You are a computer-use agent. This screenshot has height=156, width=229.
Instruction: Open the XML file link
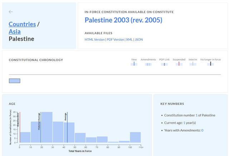(x=129, y=40)
